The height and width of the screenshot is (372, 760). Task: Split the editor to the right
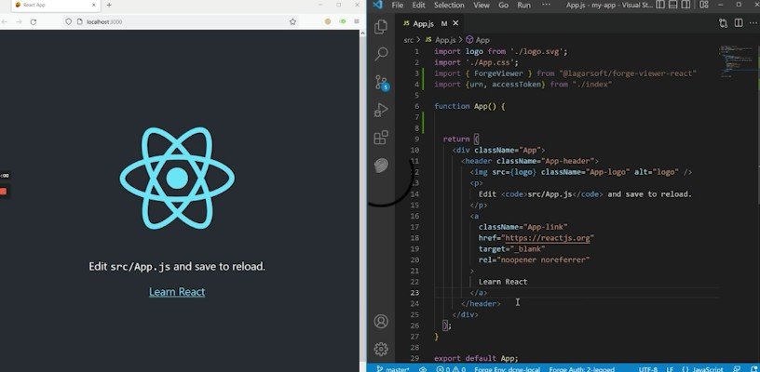[739, 23]
